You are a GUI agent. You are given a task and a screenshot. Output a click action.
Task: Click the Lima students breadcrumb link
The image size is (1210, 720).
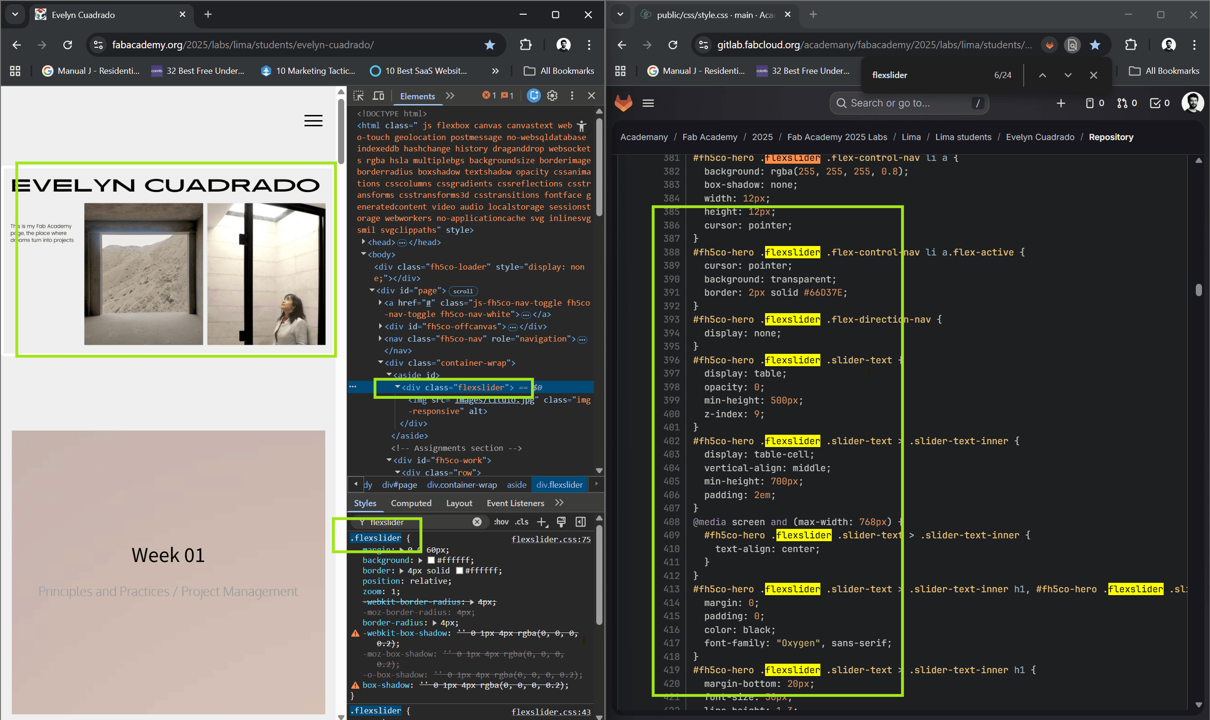[x=963, y=137]
